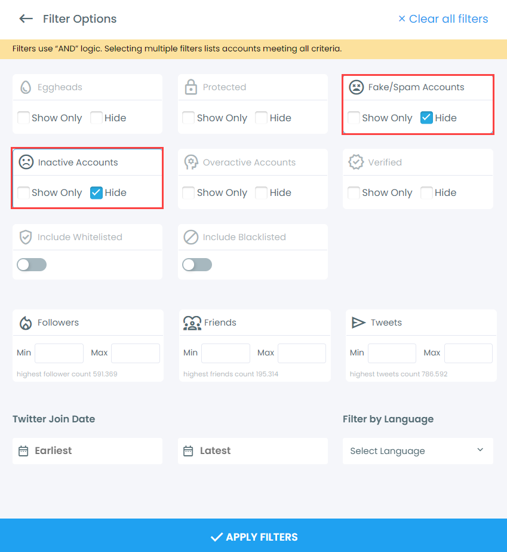The height and width of the screenshot is (552, 507).
Task: Click the Verified checkmark badge icon
Action: tap(357, 162)
